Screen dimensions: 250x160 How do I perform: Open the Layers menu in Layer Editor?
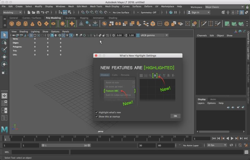click(x=201, y=103)
